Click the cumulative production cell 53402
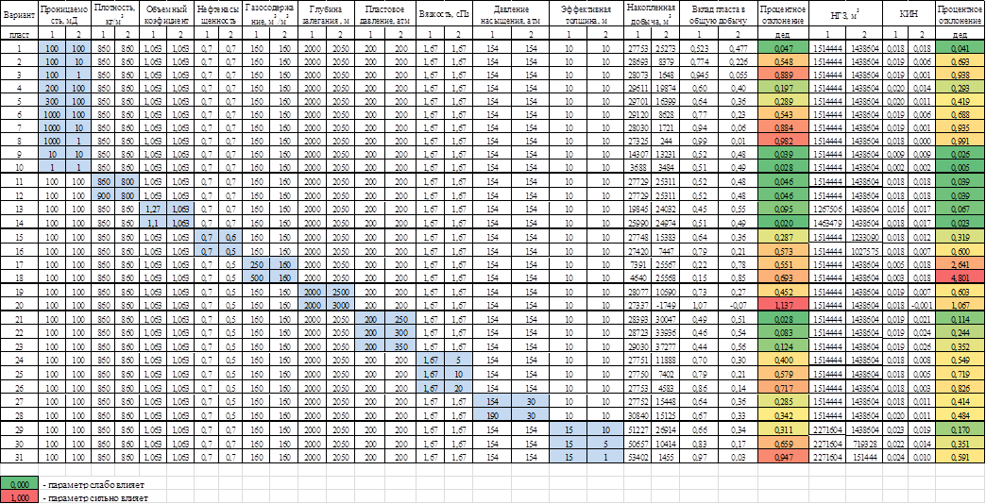986x504 pixels. [638, 456]
